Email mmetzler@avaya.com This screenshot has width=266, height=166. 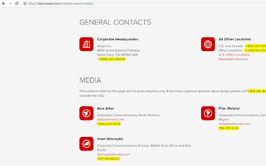pyautogui.click(x=234, y=124)
